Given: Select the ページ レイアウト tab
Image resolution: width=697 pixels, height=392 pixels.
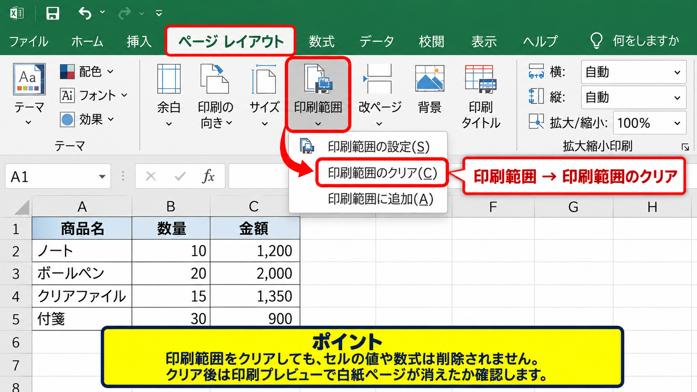Looking at the screenshot, I should [x=231, y=41].
